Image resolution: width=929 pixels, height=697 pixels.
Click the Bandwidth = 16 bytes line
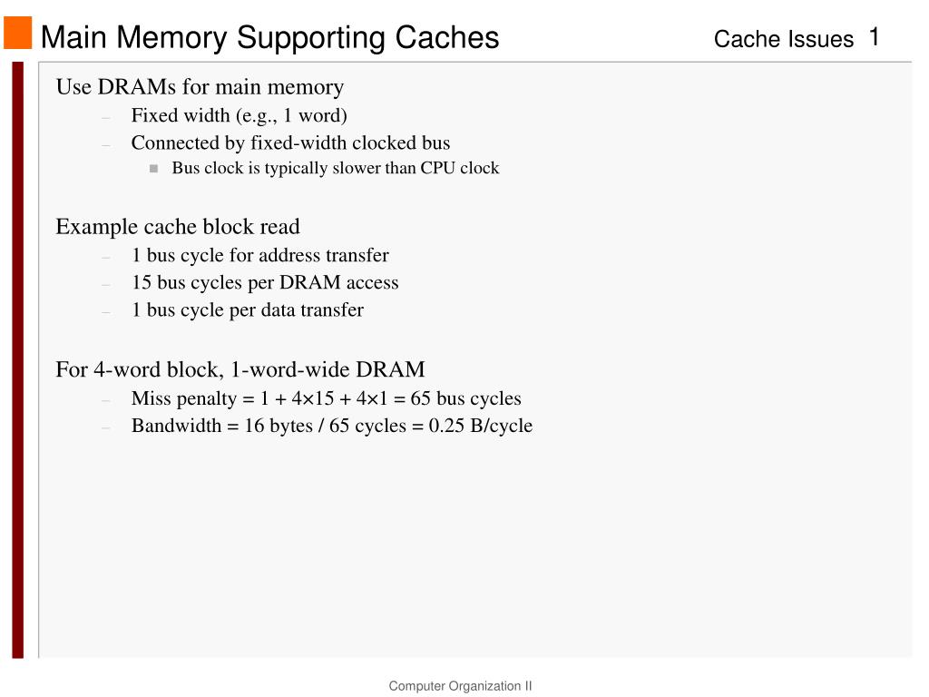(x=332, y=426)
